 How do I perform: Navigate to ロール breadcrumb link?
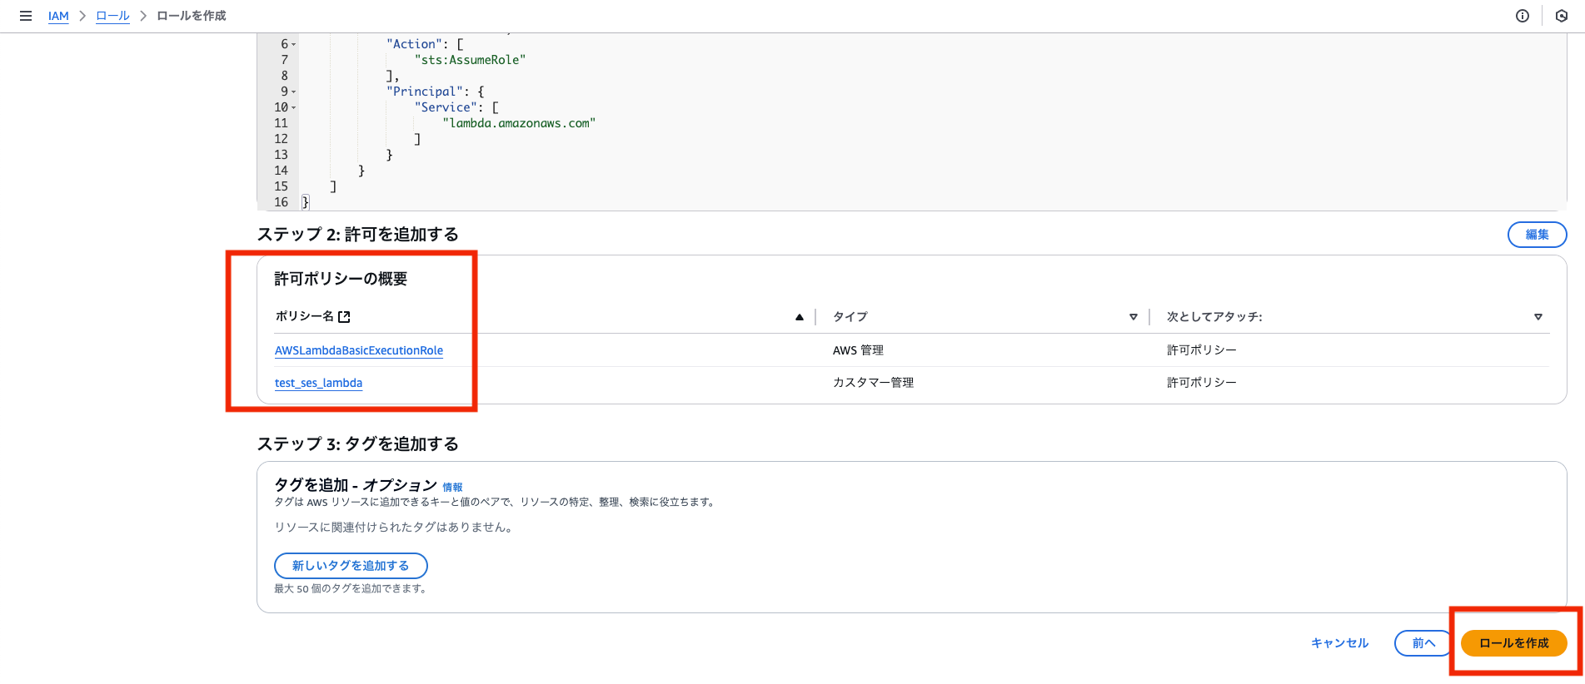pyautogui.click(x=112, y=16)
